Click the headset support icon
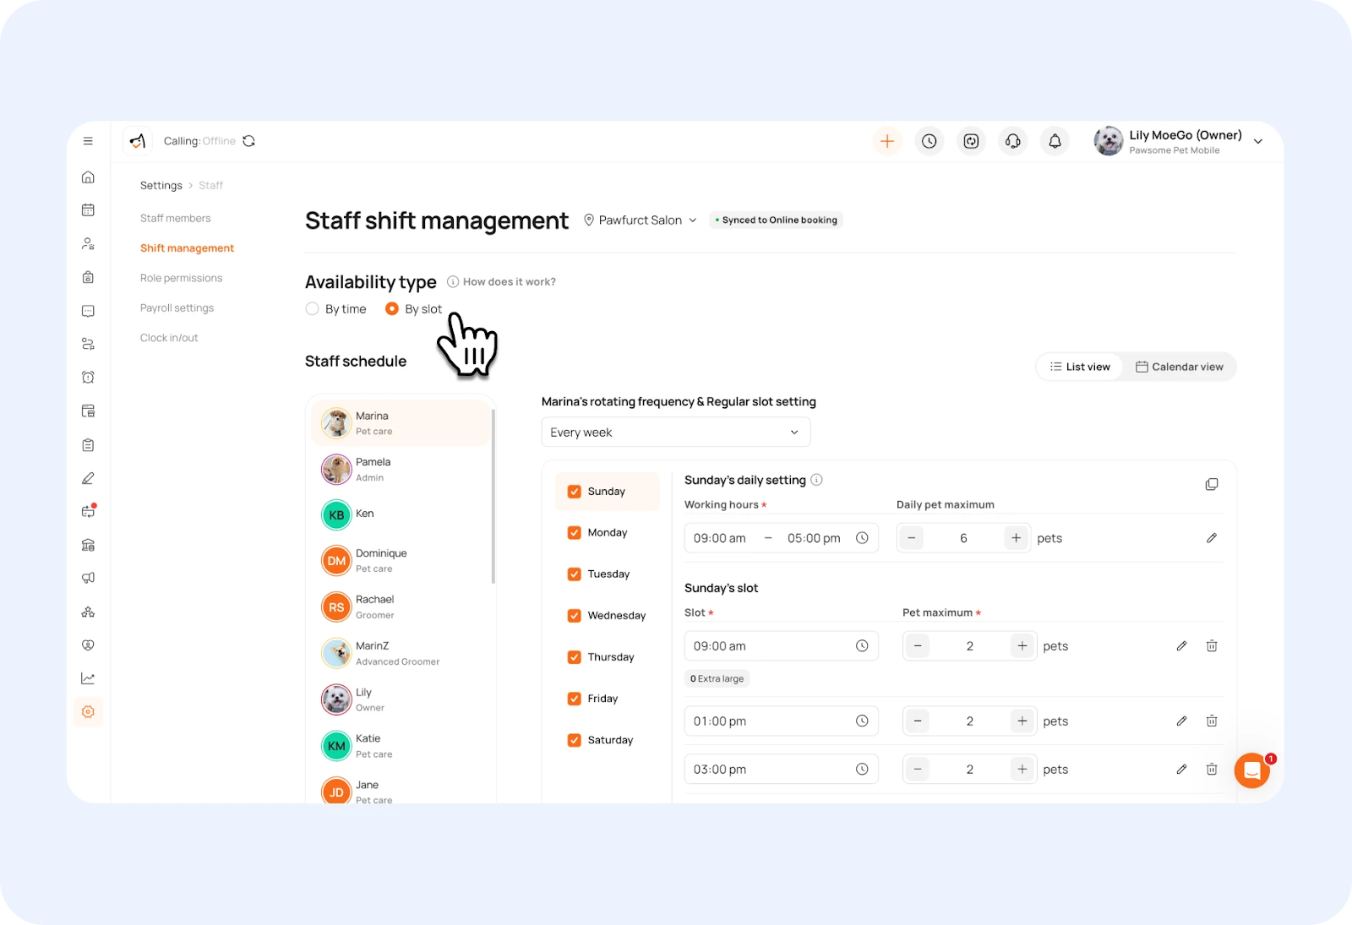Image resolution: width=1352 pixels, height=925 pixels. tap(1012, 141)
